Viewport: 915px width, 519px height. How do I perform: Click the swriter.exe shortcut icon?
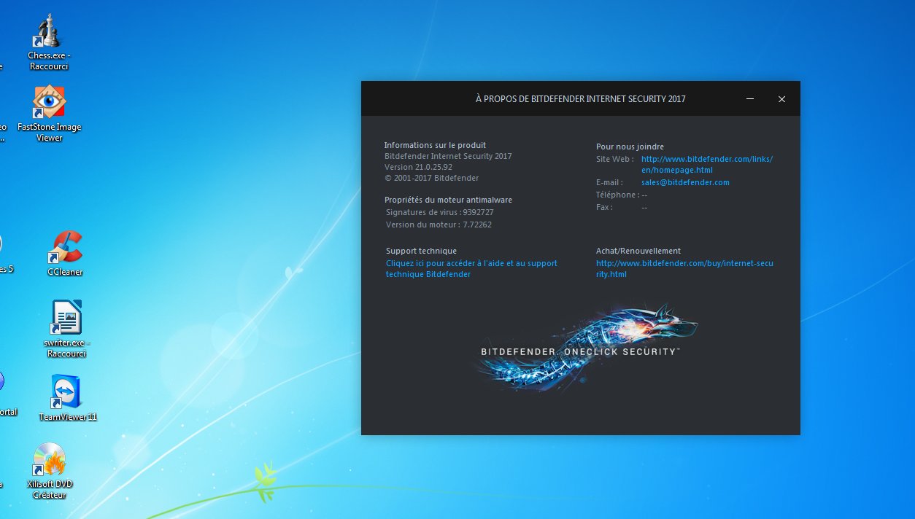[x=65, y=318]
